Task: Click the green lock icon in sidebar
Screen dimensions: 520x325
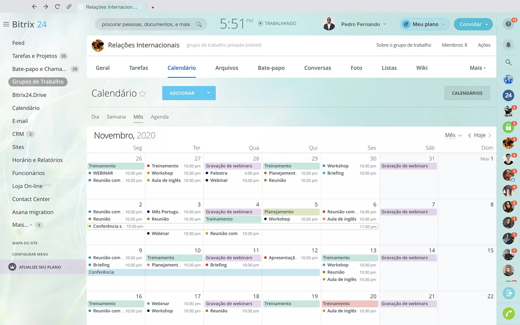Action: click(x=508, y=127)
